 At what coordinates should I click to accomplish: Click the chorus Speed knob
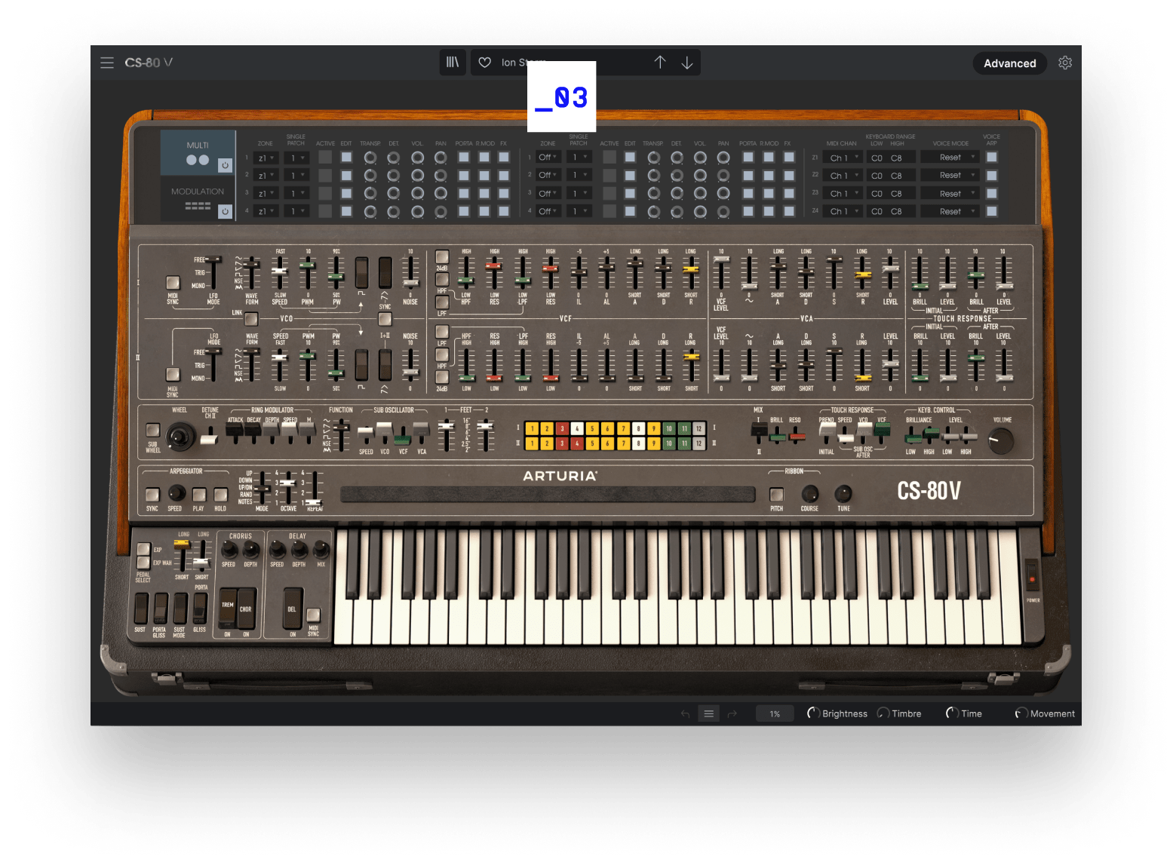pos(229,549)
